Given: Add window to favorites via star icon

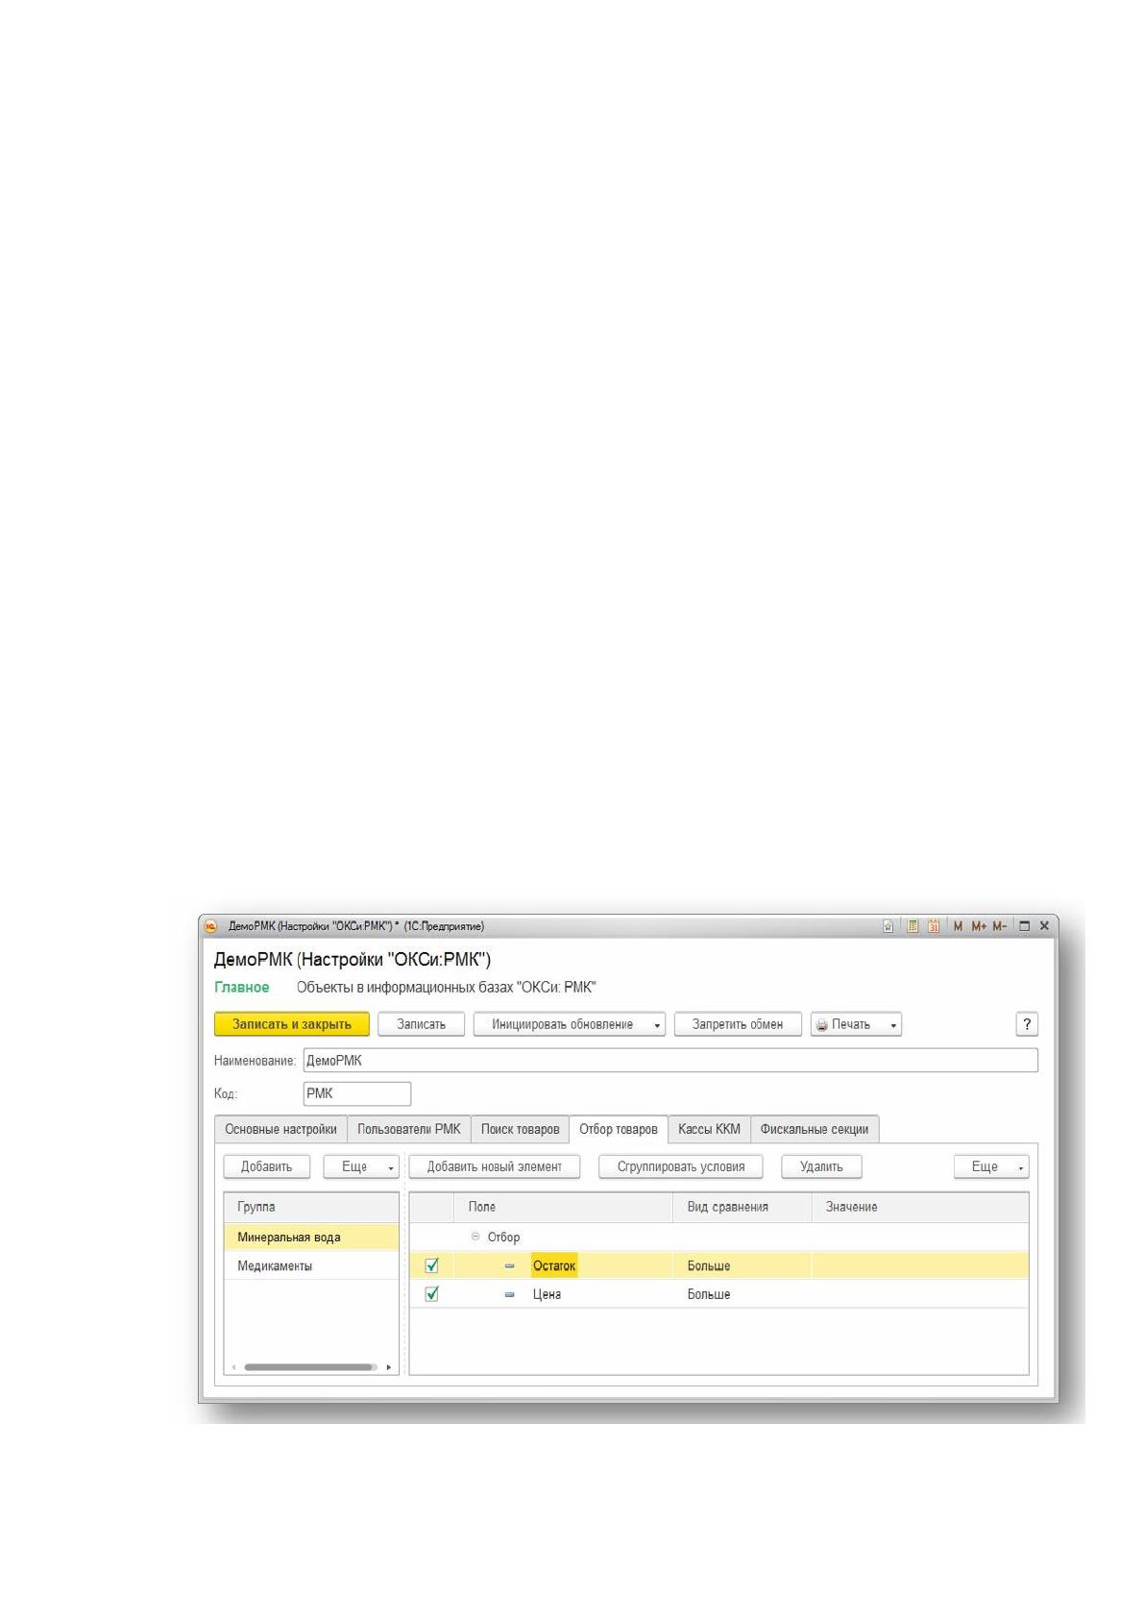Looking at the screenshot, I should tap(888, 926).
